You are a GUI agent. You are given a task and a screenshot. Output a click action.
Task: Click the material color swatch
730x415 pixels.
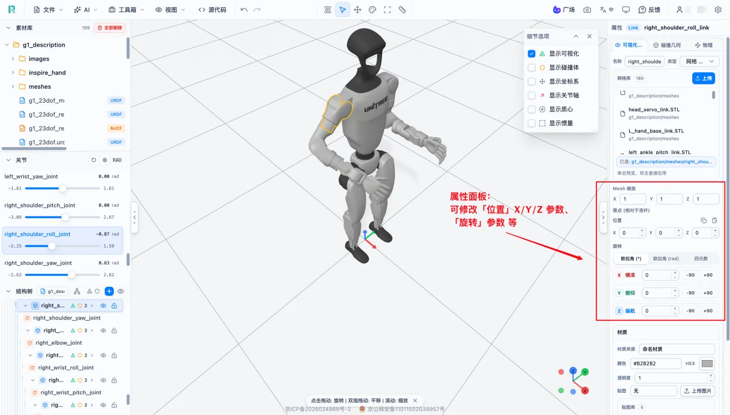[707, 363]
